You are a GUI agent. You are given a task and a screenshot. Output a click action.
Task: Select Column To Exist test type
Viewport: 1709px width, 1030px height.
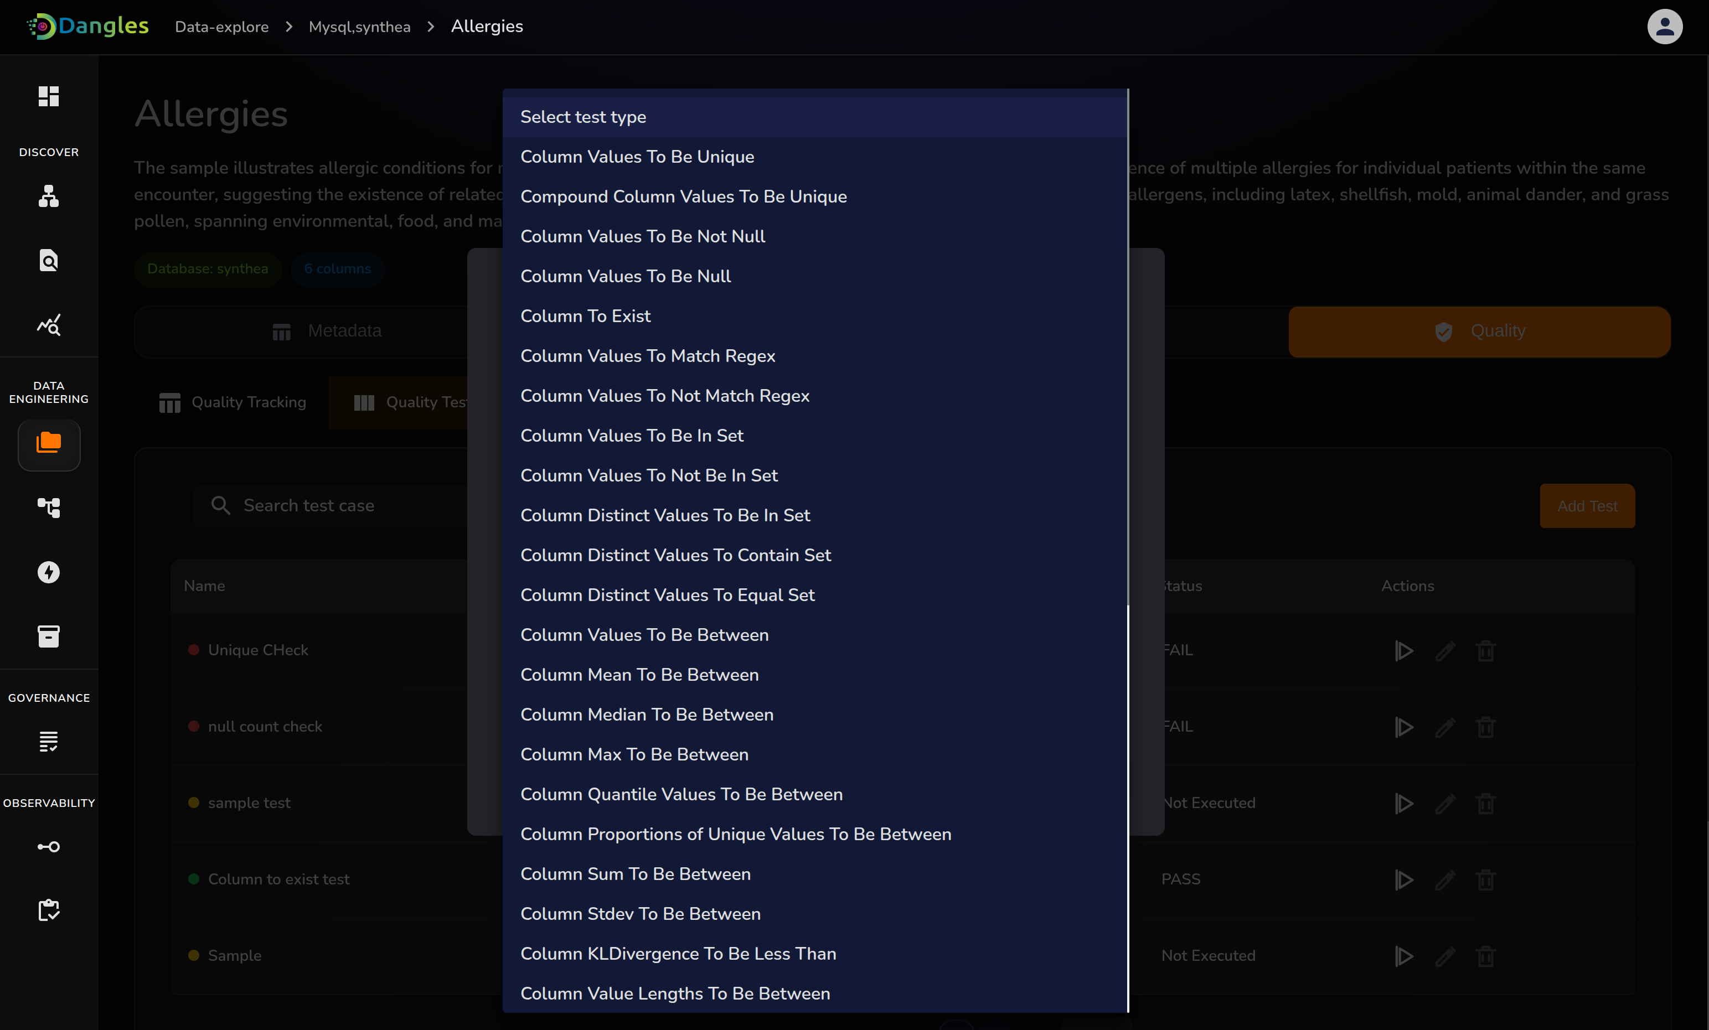point(585,316)
